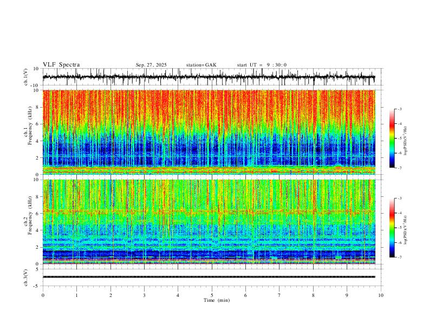Click the 'ch.1(V)' waveform axis label
This screenshot has height=331, width=429.
(x=26, y=77)
